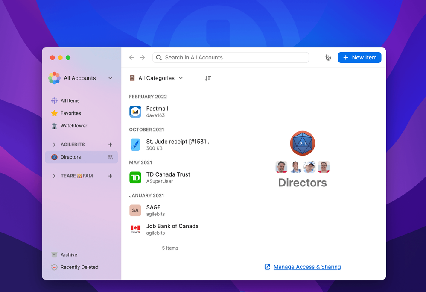Screen dimensions: 426x292
Task: Click the sort order icon
Action: [x=208, y=78]
